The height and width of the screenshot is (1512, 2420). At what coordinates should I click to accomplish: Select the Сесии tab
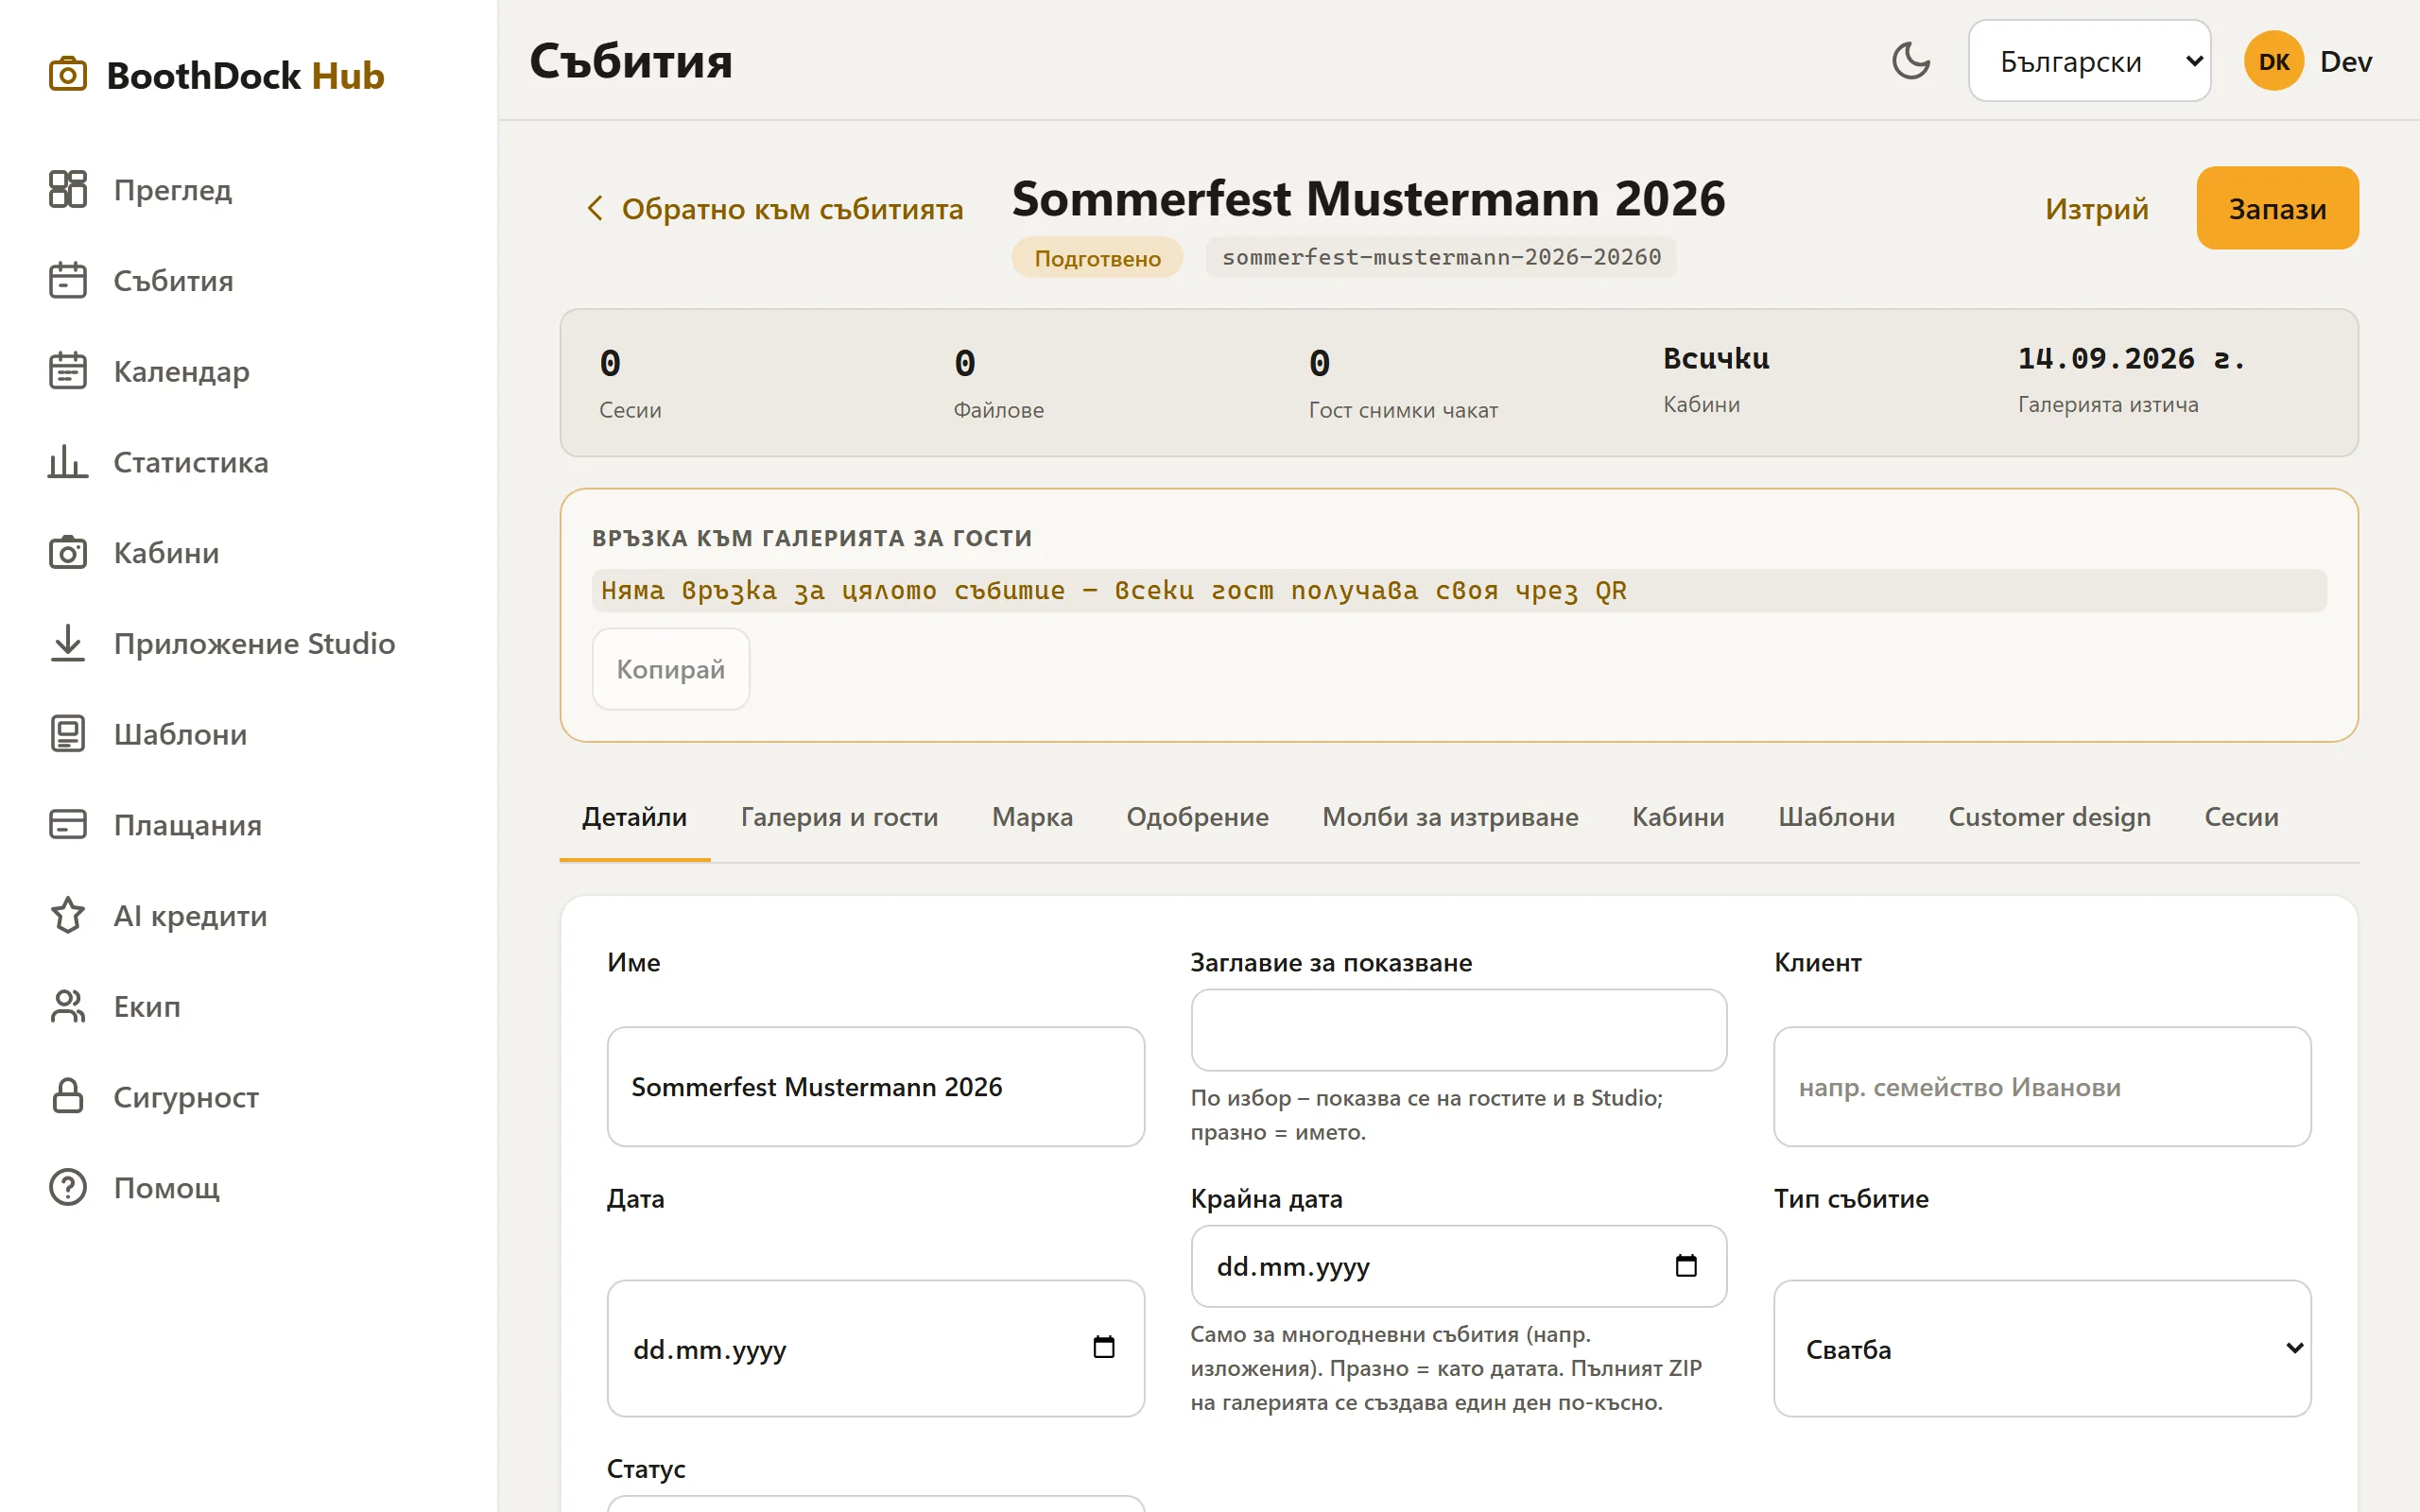point(2241,817)
